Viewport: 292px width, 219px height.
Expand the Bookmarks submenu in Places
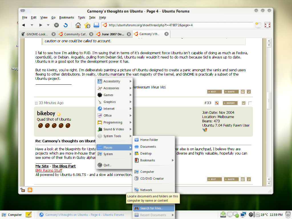coord(154,160)
